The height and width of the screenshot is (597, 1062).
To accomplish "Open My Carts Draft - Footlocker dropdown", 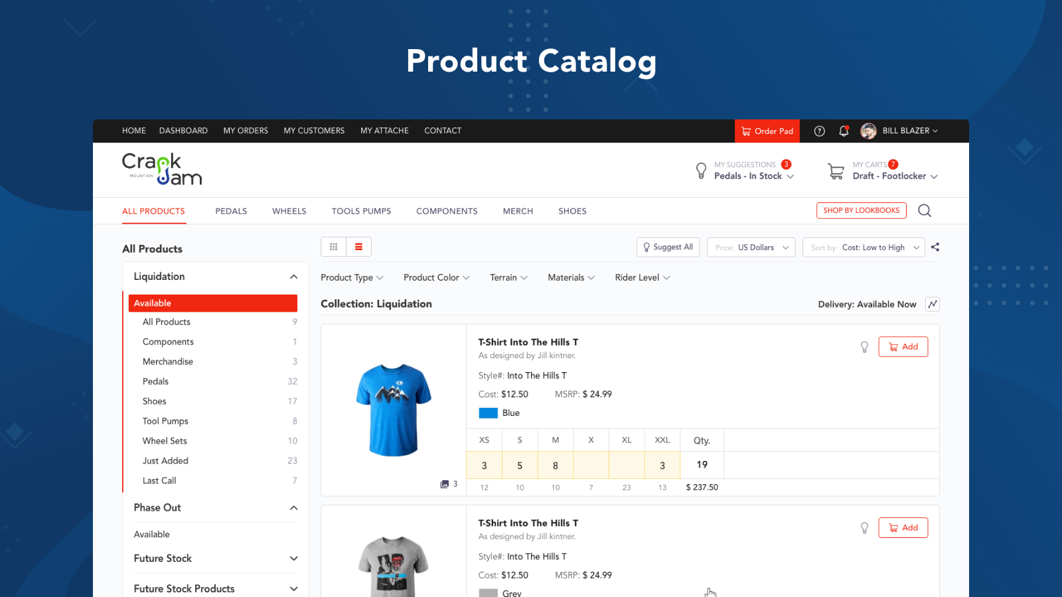I will [895, 176].
